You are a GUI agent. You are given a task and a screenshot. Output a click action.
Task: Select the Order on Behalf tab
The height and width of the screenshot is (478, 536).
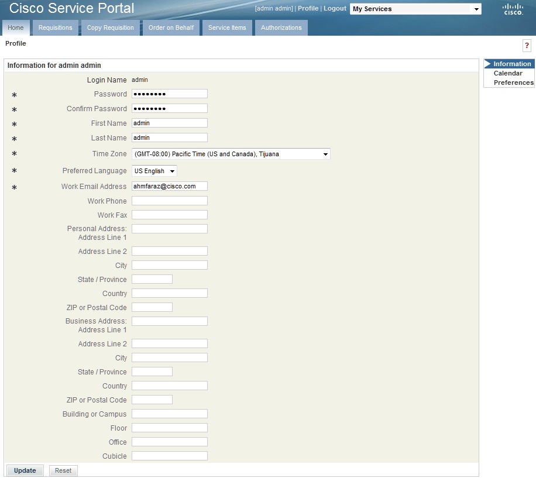(x=171, y=27)
